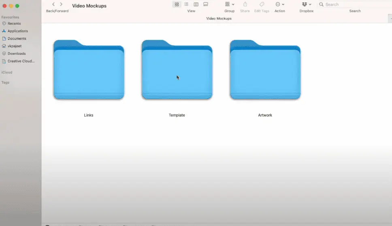Go to Documents in sidebar
The image size is (392, 226).
(x=17, y=39)
